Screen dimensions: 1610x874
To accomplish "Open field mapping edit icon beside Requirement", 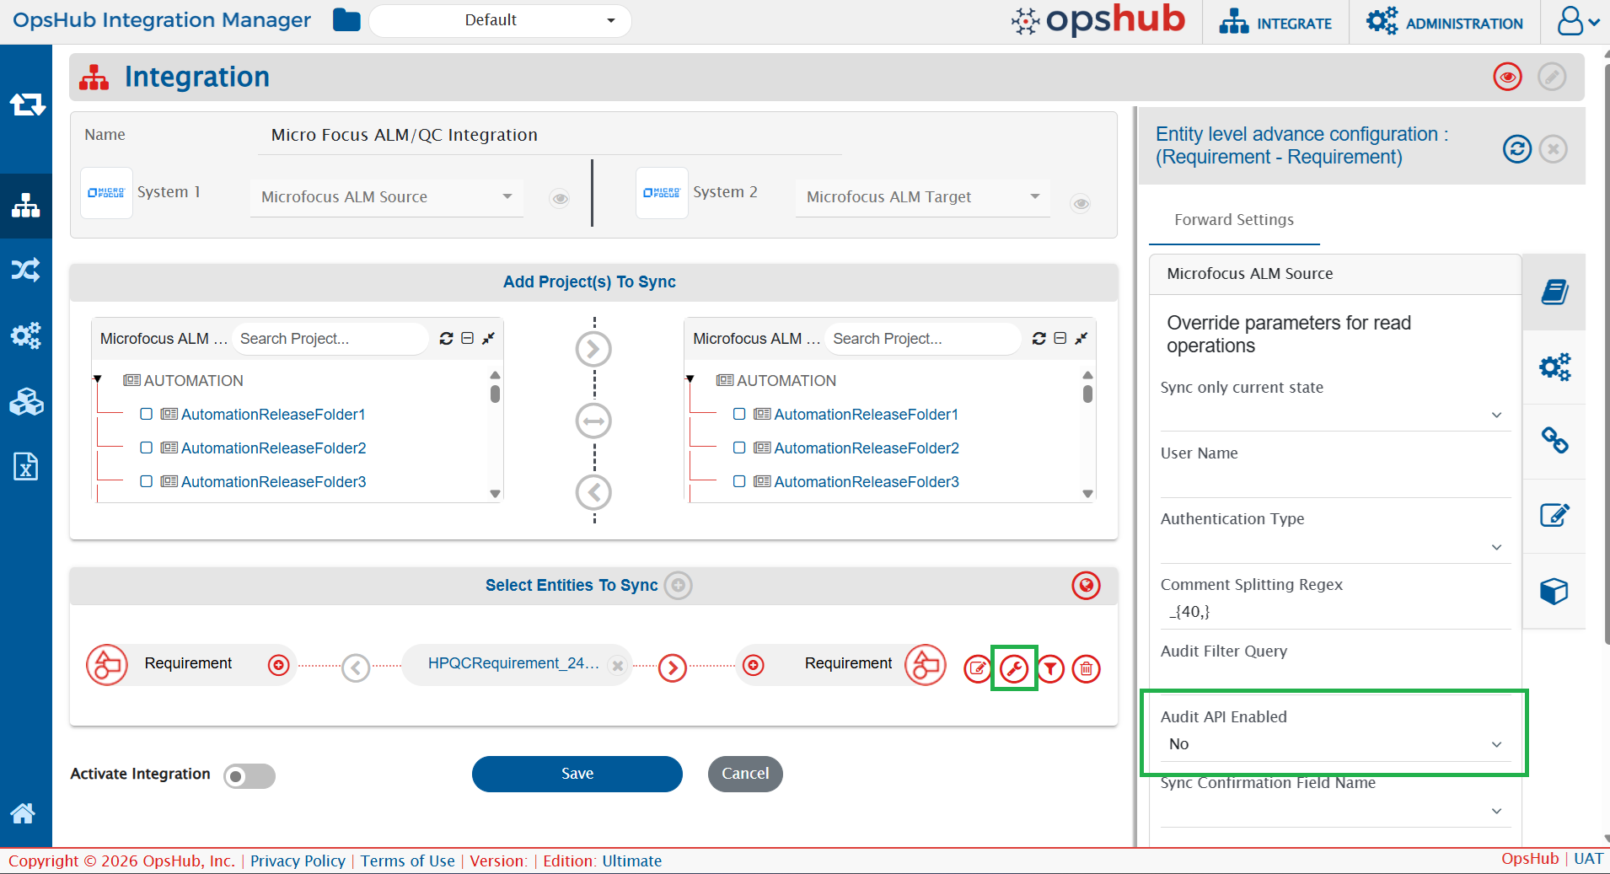I will (978, 669).
